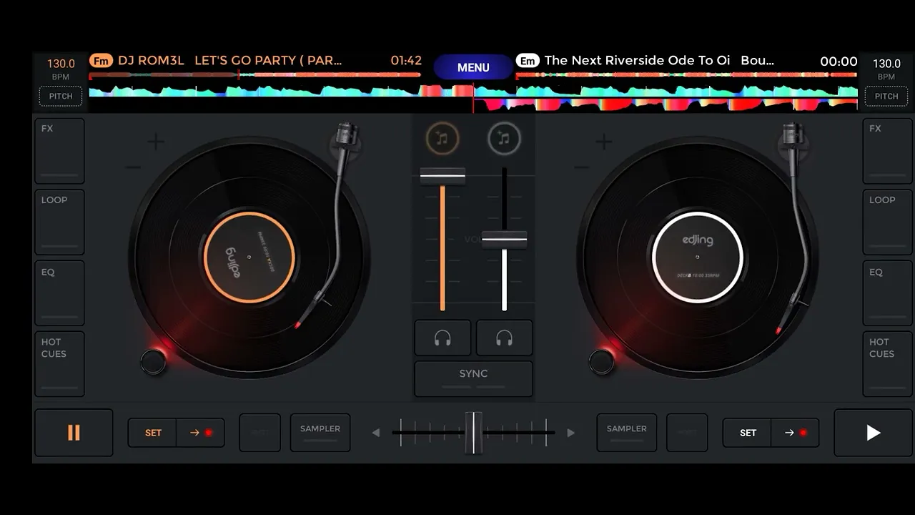Open left deck HOT CUES panel
This screenshot has width=915, height=515.
click(x=59, y=363)
